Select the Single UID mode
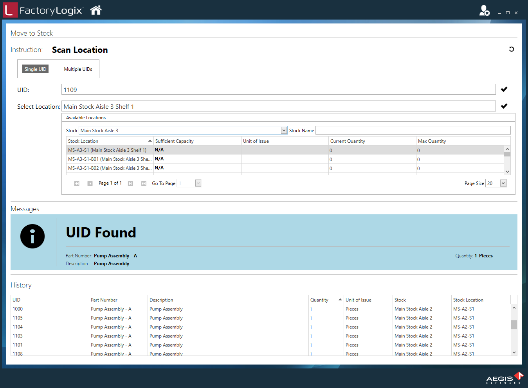Screen dimensions: 528x388 tap(36, 69)
